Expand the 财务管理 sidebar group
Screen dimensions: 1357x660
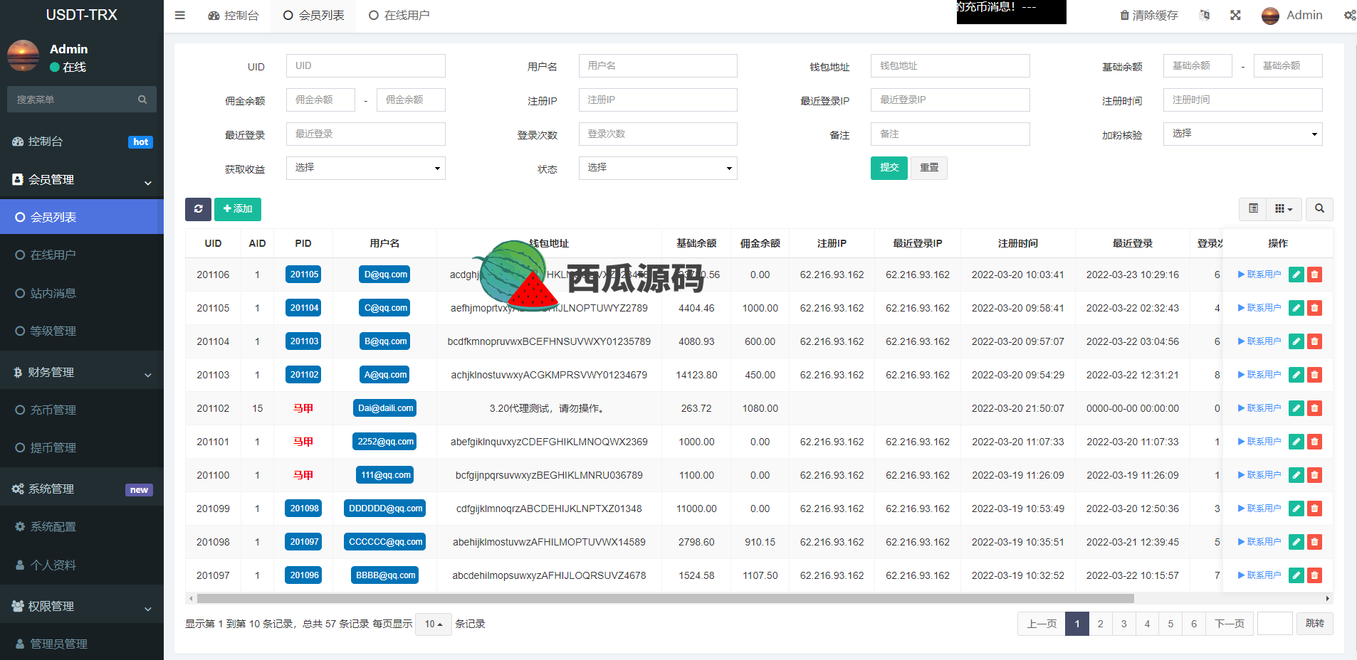[82, 373]
